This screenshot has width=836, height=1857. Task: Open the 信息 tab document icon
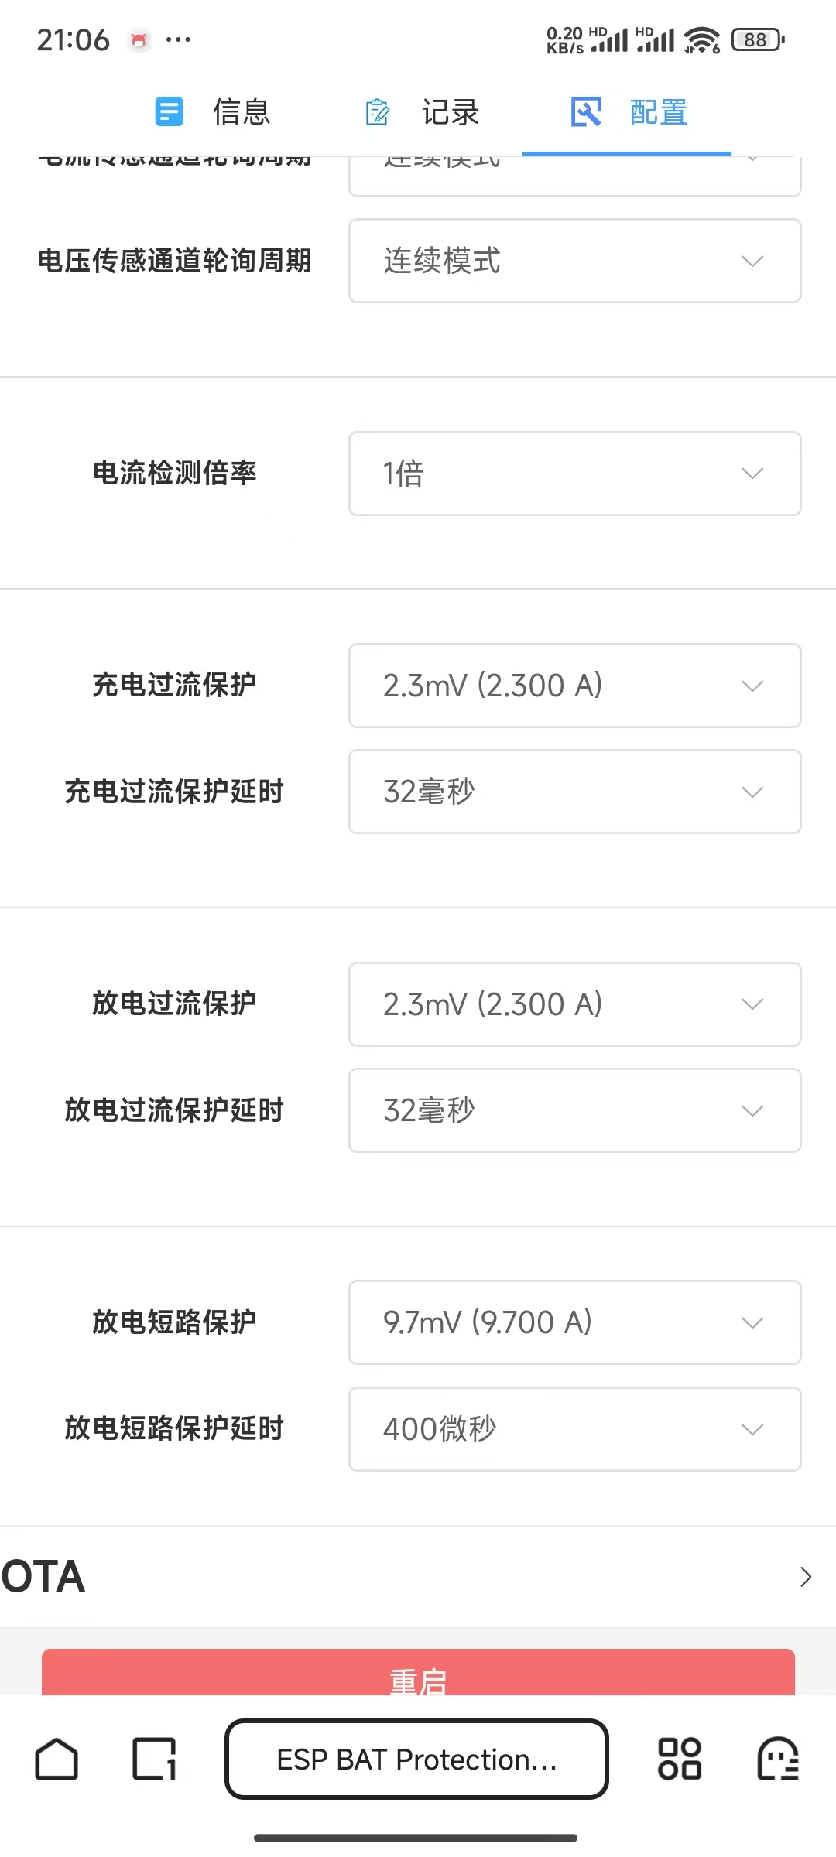click(x=169, y=111)
